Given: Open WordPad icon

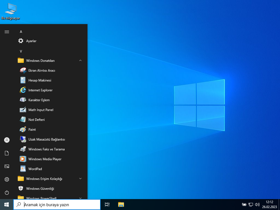Looking at the screenshot, I should (x=23, y=168).
